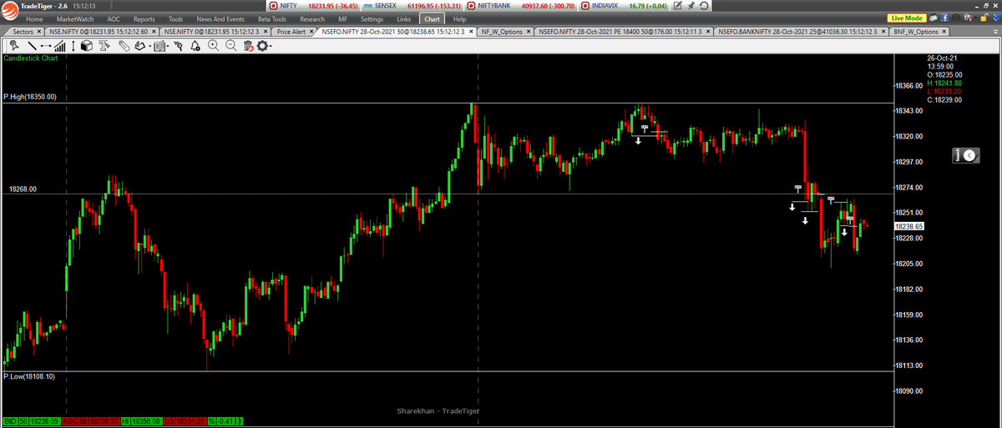Click the pin icon beside the index ticker
Screen dimensions: 1002x428
(691, 6)
